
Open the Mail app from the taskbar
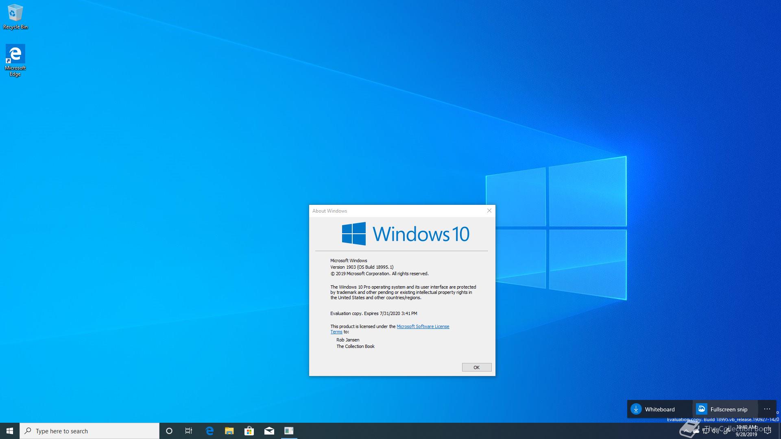(x=269, y=431)
